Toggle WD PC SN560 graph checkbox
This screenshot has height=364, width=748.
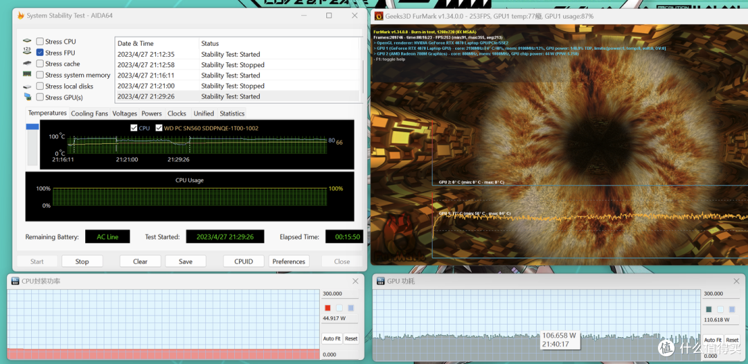159,128
